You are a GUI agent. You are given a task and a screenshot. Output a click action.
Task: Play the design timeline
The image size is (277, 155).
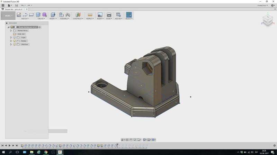[9, 145]
